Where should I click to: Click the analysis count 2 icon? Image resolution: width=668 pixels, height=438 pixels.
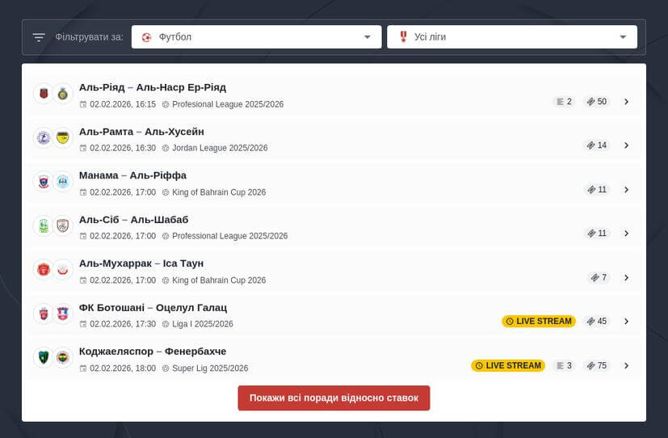[x=560, y=102]
